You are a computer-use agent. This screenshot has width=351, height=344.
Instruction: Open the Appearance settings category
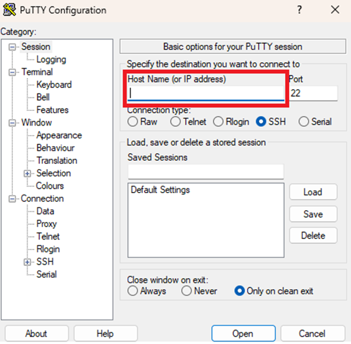point(59,136)
